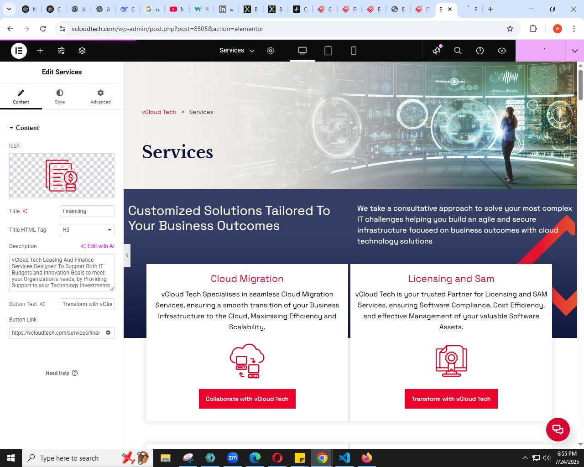Choose a new icon image thumbnail

pos(62,176)
